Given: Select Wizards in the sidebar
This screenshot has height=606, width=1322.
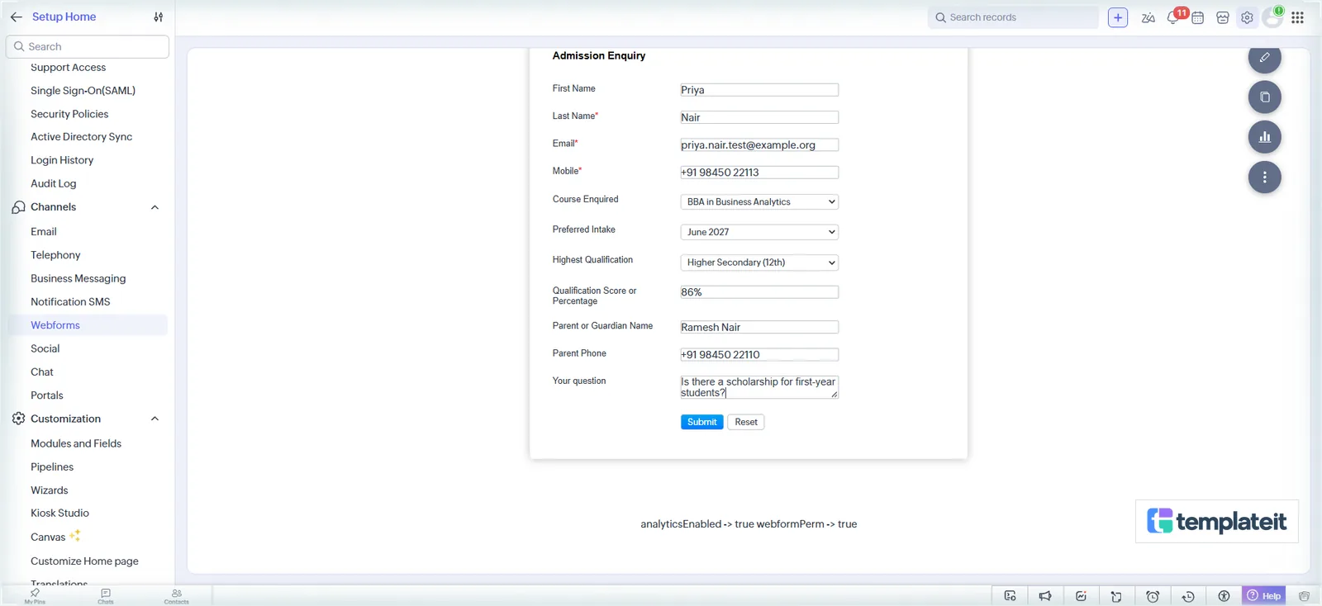Looking at the screenshot, I should tap(50, 490).
